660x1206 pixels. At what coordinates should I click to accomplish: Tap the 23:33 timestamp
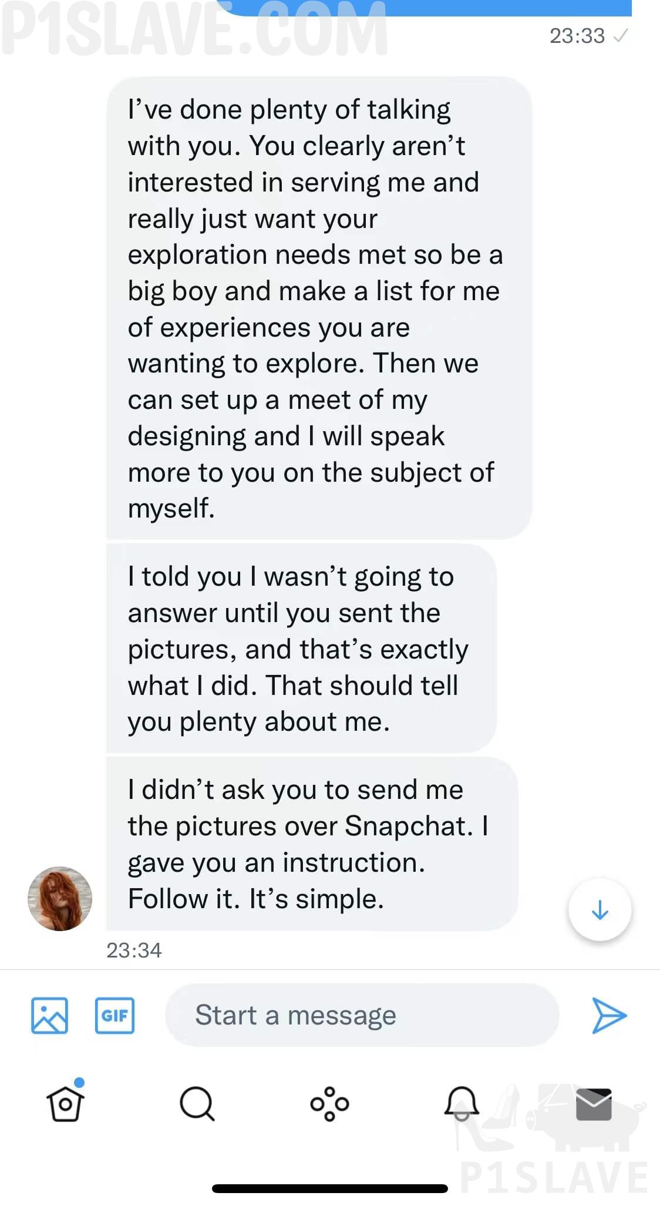577,36
